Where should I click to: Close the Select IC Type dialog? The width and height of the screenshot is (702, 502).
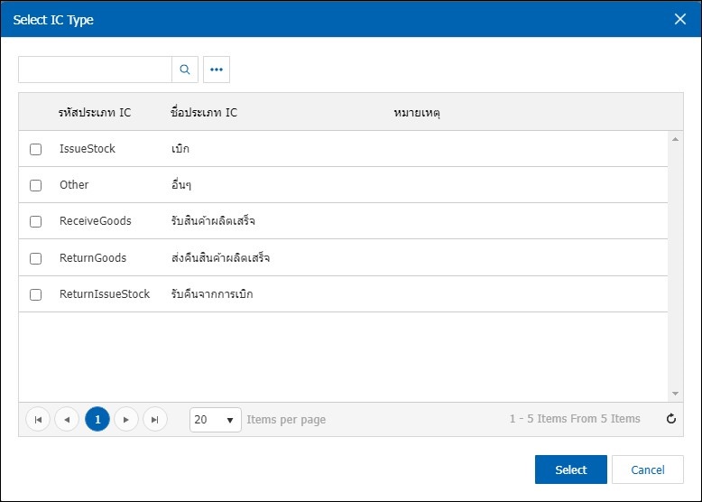point(680,19)
